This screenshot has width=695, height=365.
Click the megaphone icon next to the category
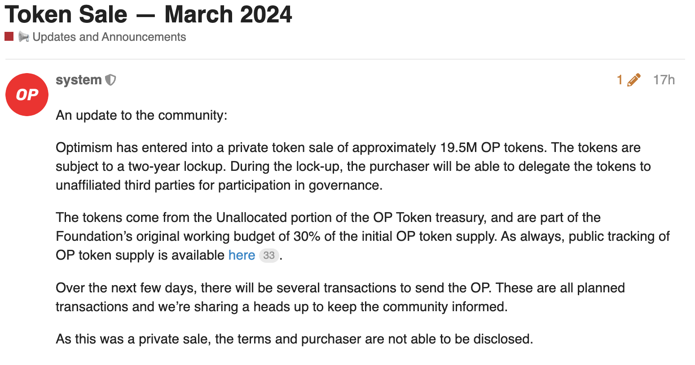24,37
